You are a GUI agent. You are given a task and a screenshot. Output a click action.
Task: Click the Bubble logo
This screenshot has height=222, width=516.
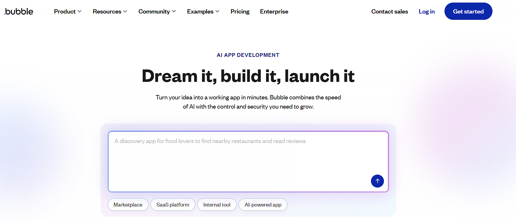coord(19,11)
